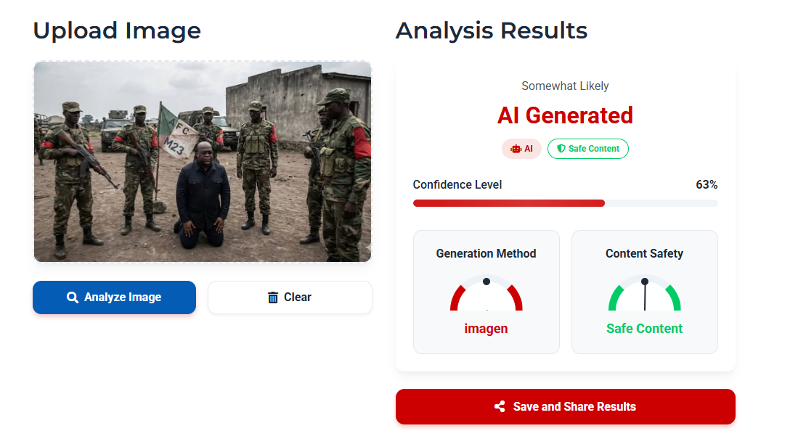Image resolution: width=806 pixels, height=431 pixels.
Task: Click the large green Safe Content text under the gauge
Action: [644, 329]
